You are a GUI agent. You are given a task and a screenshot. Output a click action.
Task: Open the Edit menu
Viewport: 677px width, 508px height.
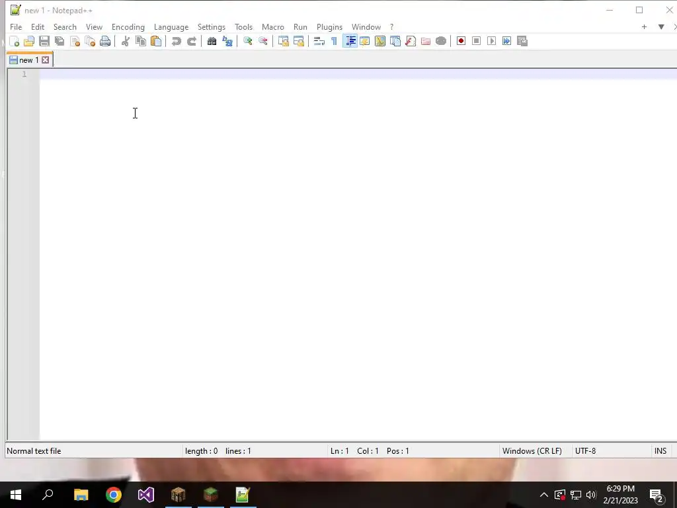38,26
